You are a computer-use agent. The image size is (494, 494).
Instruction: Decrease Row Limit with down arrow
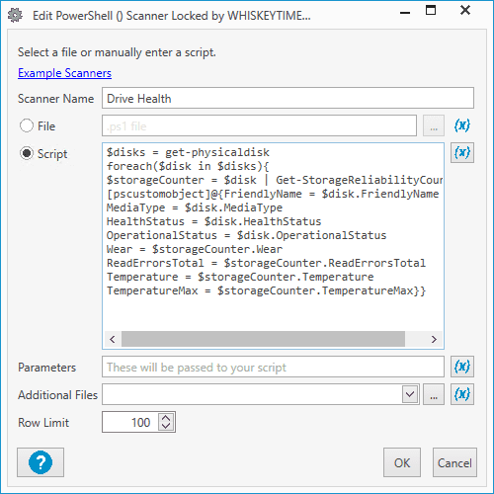click(x=166, y=426)
